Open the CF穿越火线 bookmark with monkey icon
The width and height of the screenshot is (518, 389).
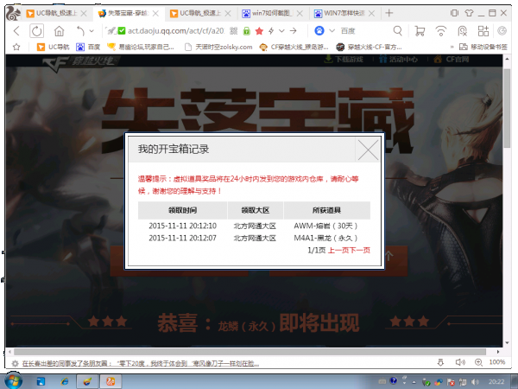pos(294,47)
